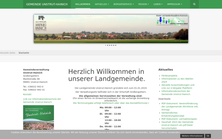This screenshot has height=139, width=222.
Task: Expand the Impressum dropdown menu
Action: point(174,4)
